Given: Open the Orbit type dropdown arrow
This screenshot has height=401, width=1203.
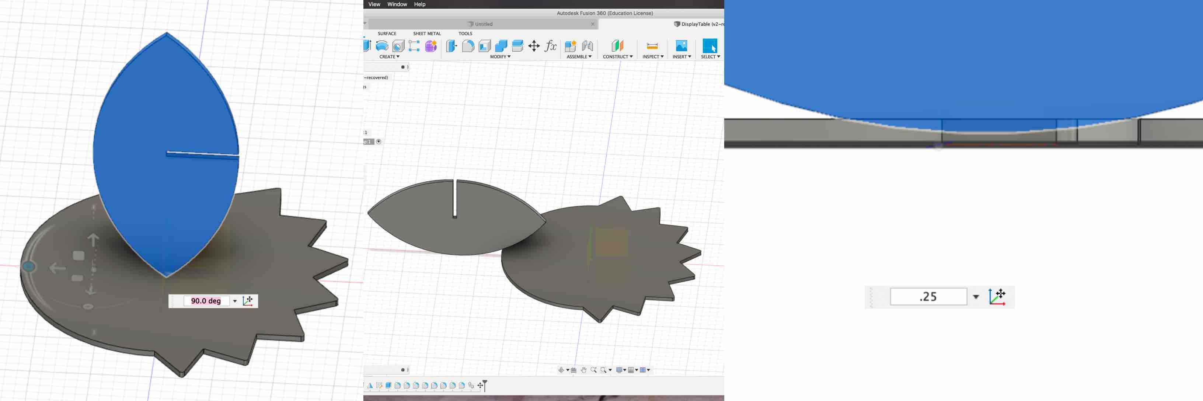Looking at the screenshot, I should click(568, 370).
